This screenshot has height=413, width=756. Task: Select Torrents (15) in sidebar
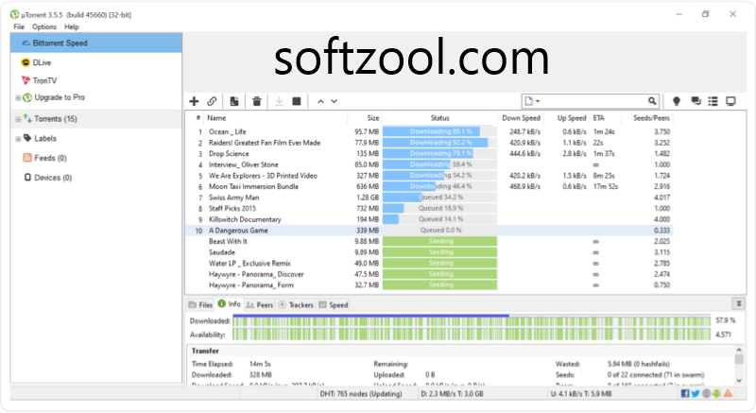coord(96,118)
